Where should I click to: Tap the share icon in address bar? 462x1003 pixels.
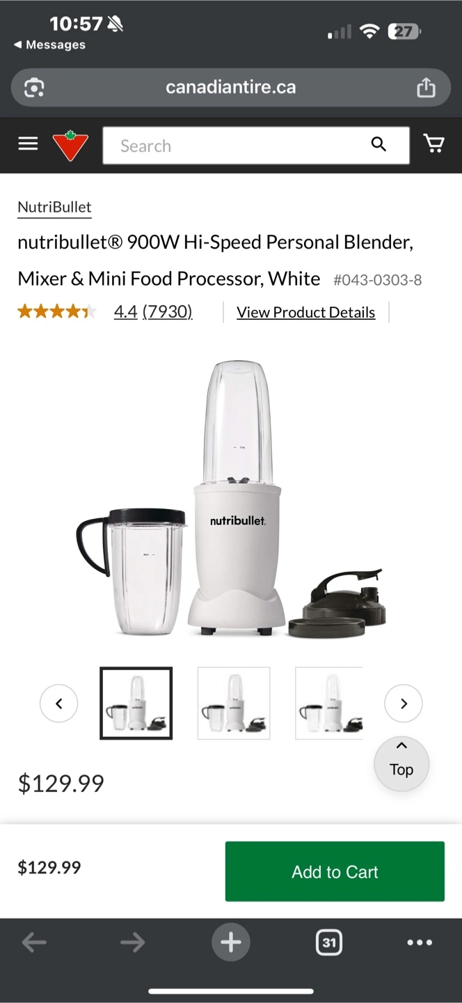[426, 87]
